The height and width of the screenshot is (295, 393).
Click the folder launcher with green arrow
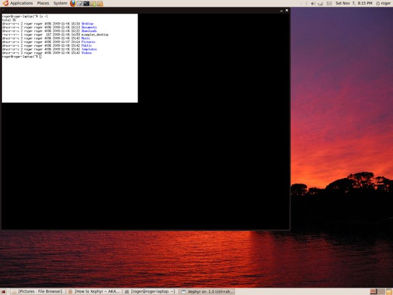[93, 4]
